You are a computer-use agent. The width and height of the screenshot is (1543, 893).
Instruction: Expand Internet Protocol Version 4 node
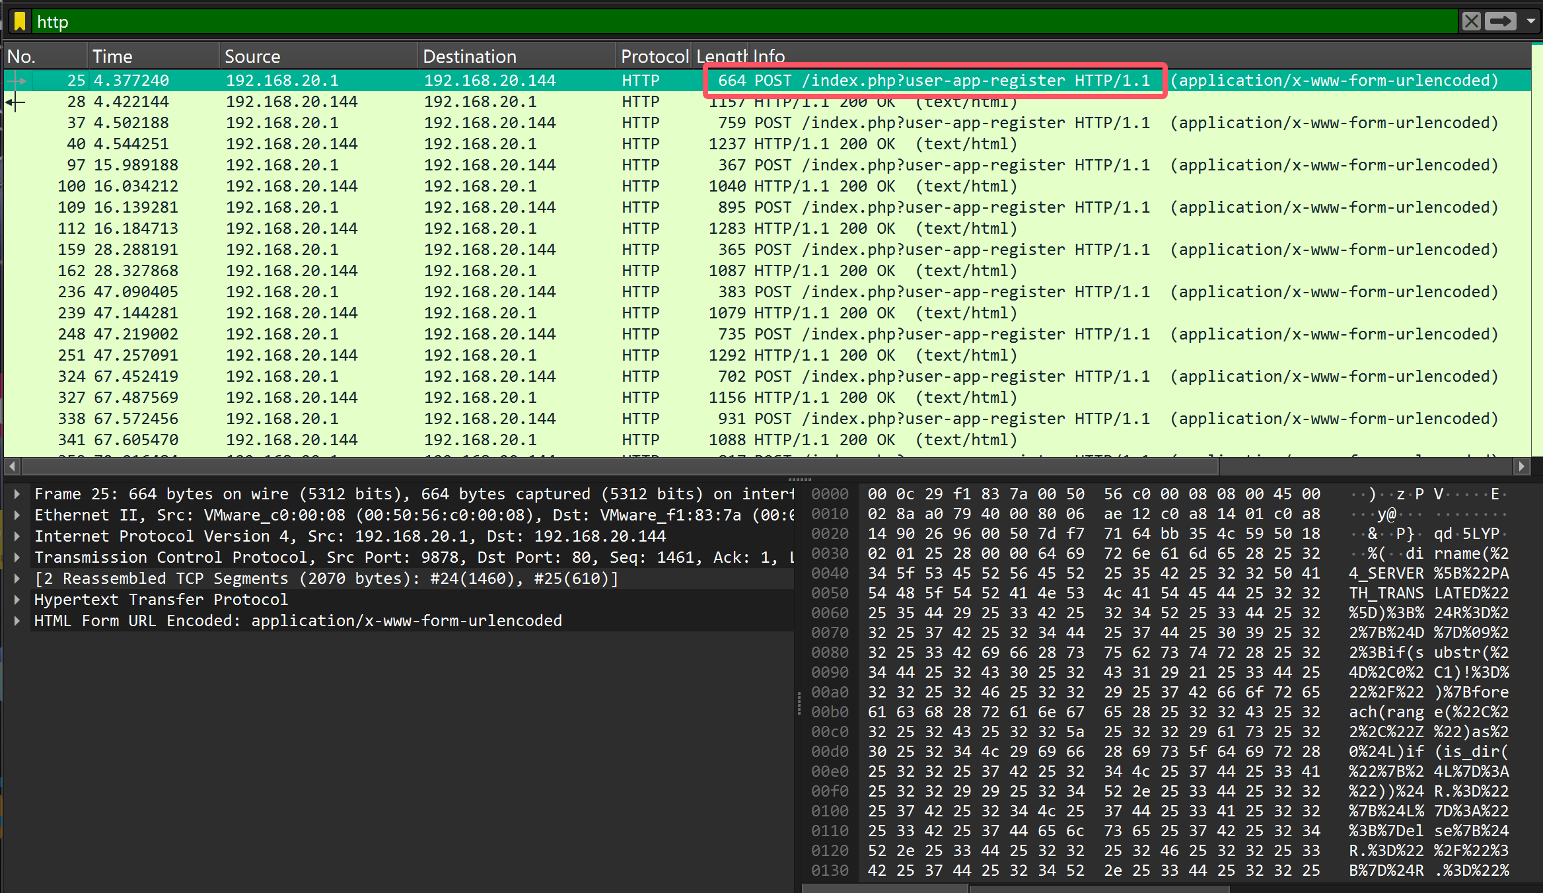pos(17,536)
